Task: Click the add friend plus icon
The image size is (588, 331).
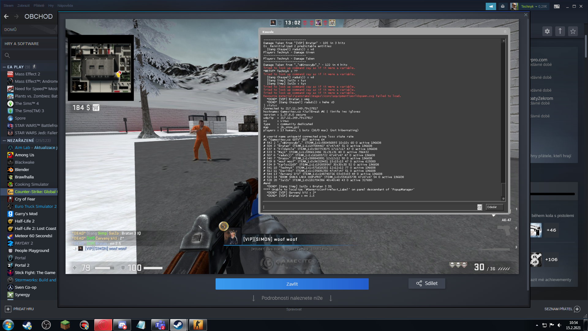Action: coord(577,309)
